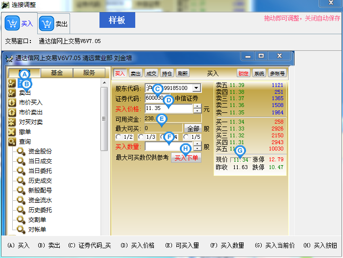Open 资金流水 query

tap(40, 200)
